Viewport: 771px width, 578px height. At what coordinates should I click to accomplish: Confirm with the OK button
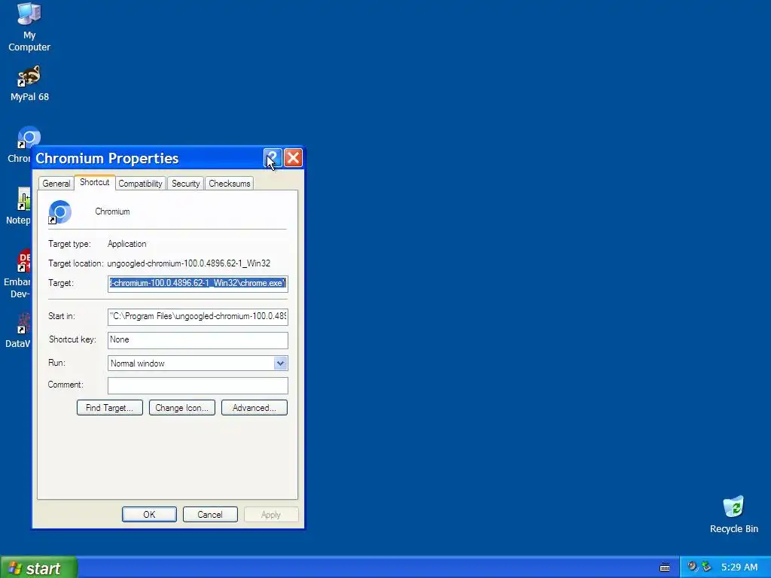click(x=149, y=514)
